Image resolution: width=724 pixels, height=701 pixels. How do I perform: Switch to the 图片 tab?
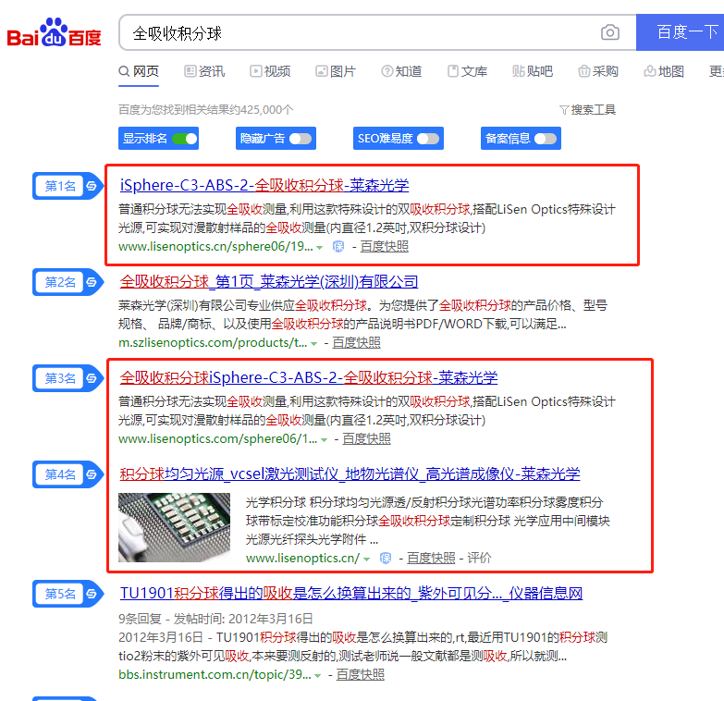[x=336, y=71]
